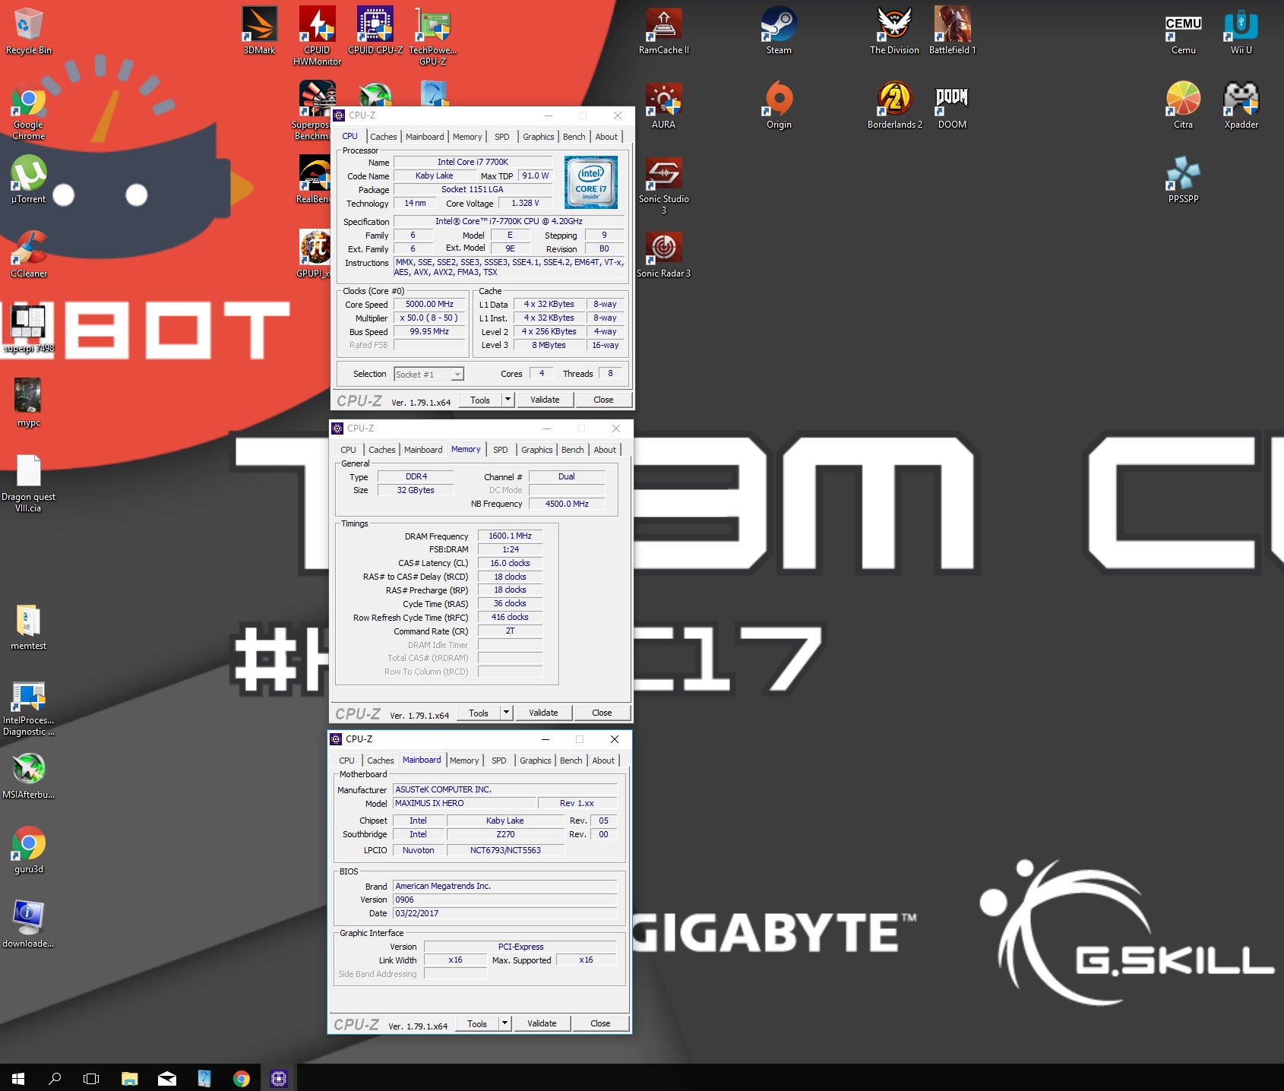Viewport: 1284px width, 1091px height.
Task: Launch the PPSSPP emulator icon
Action: pyautogui.click(x=1183, y=179)
